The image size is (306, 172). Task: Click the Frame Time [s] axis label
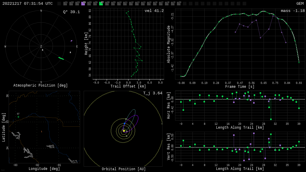[240, 87]
